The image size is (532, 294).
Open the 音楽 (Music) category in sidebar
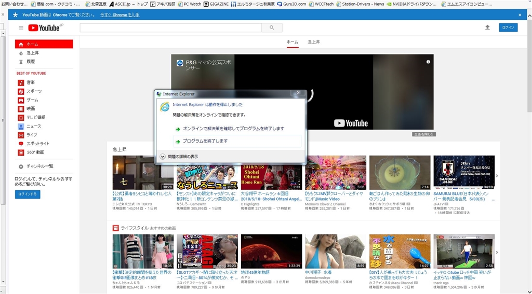pos(31,82)
